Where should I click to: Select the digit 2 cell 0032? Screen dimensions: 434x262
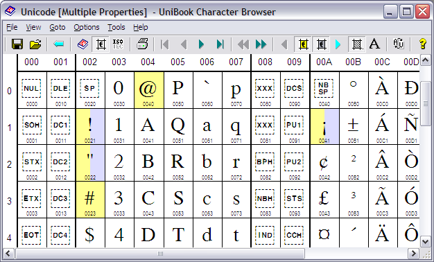[119, 163]
